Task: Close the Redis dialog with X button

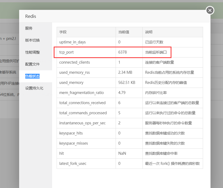Action: [210, 10]
